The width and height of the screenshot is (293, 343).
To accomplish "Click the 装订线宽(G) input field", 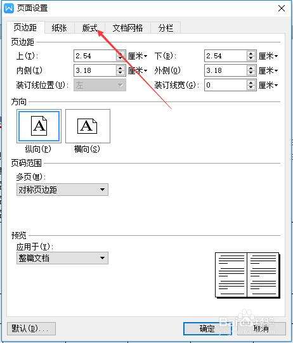I will pyautogui.click(x=225, y=85).
